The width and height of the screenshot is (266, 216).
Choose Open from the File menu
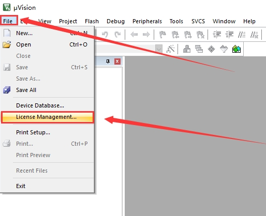click(x=47, y=44)
